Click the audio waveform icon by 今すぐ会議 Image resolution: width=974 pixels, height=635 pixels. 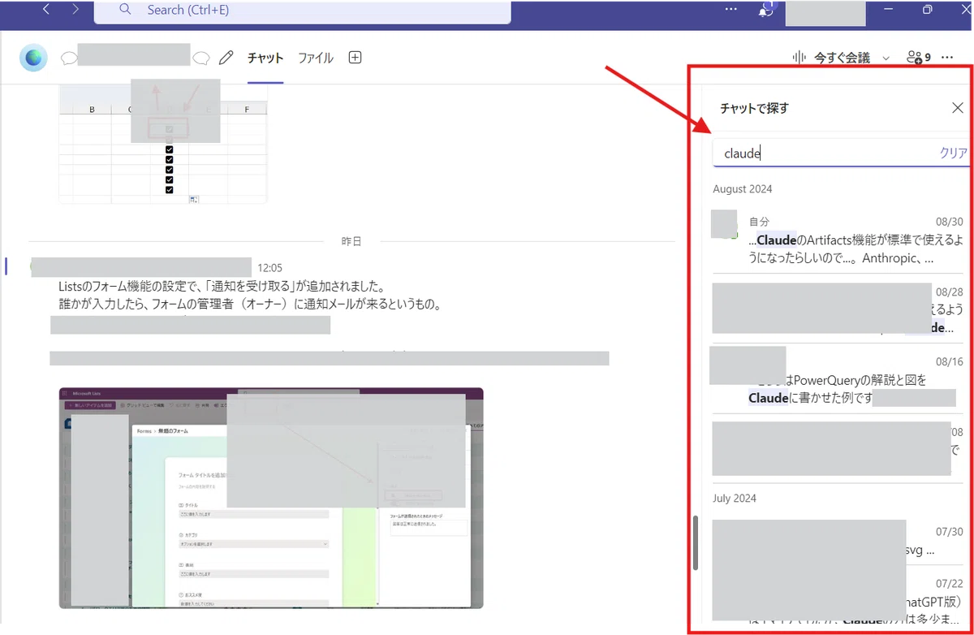799,58
